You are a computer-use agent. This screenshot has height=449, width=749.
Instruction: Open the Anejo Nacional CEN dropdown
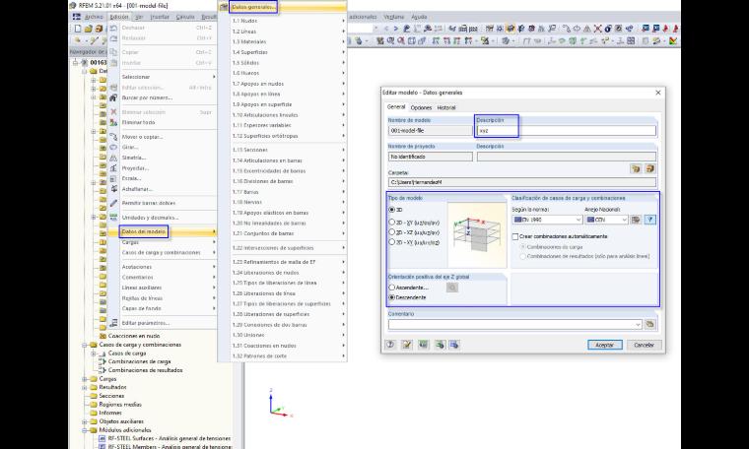[x=624, y=220]
